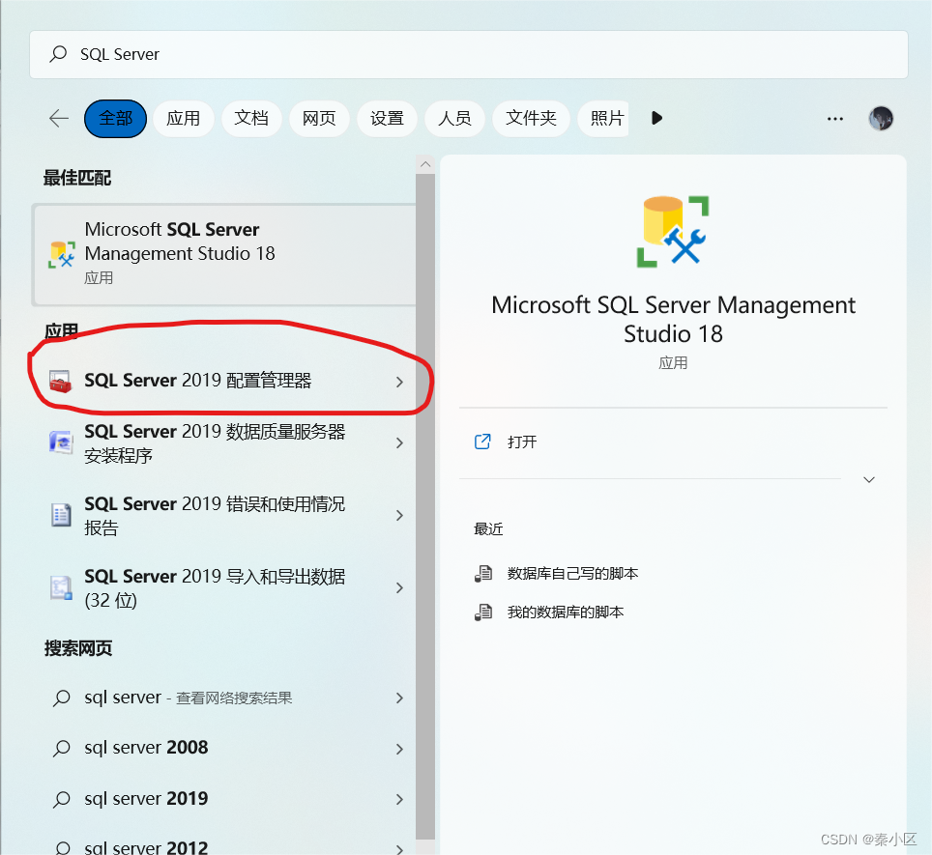Click large SSMS icon in details pane
932x855 pixels.
pyautogui.click(x=673, y=232)
